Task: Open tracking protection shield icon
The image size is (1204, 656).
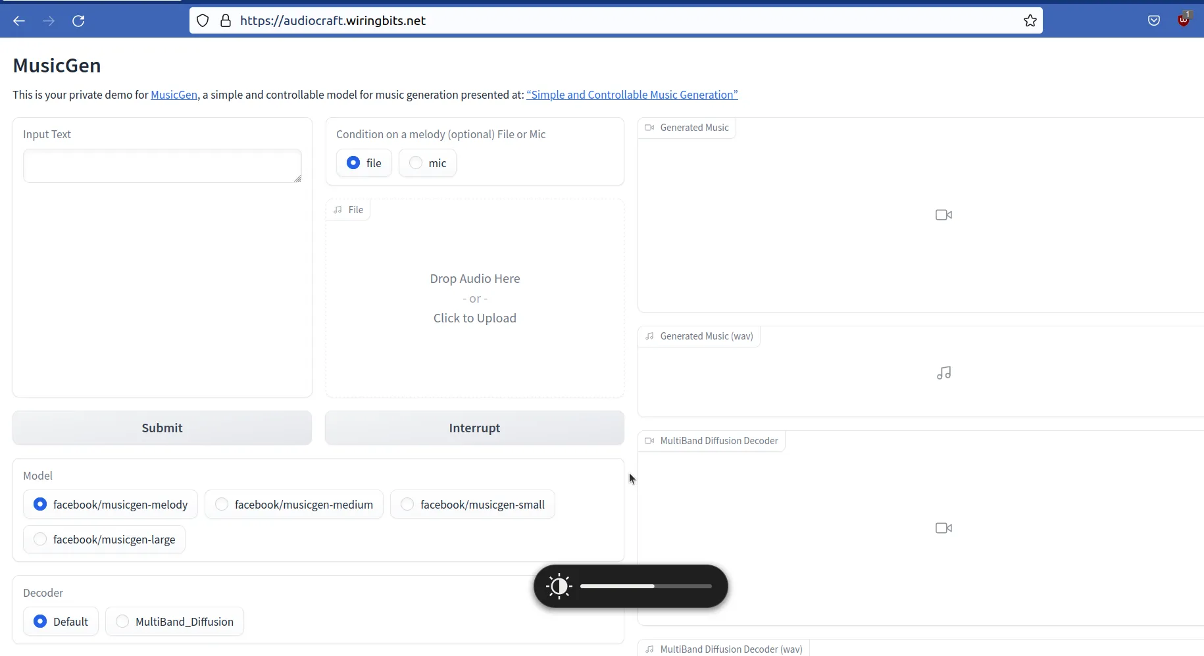Action: tap(203, 21)
